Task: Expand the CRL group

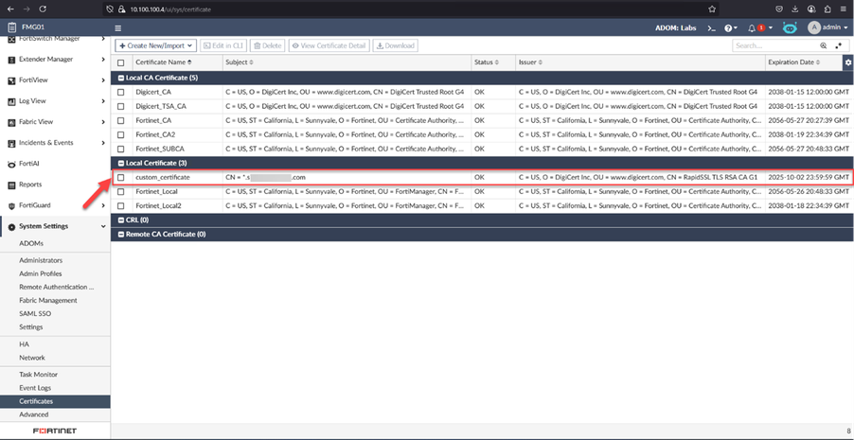Action: tap(121, 220)
